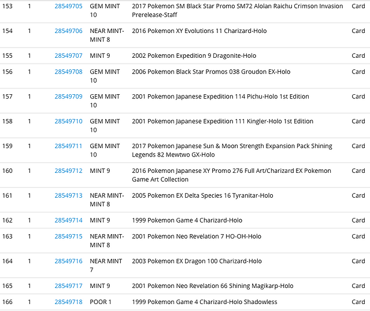The image size is (370, 311).
Task: Open cert number link 28549705
Action: (68, 6)
